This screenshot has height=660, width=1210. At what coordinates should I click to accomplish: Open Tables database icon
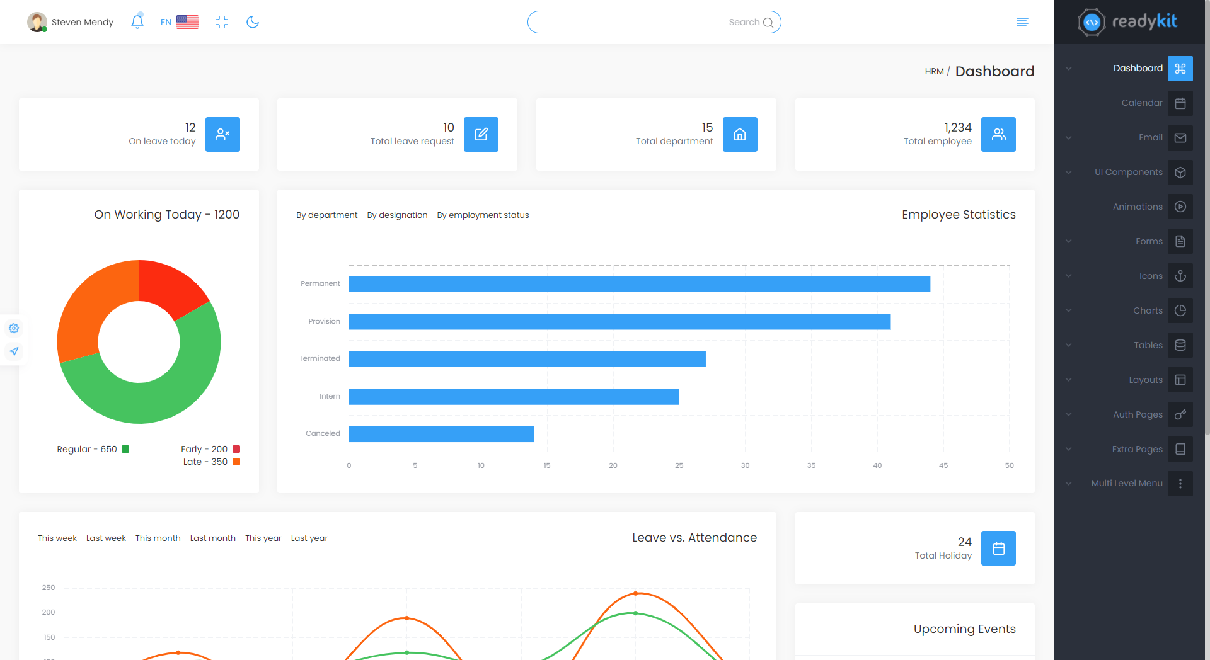pyautogui.click(x=1180, y=345)
